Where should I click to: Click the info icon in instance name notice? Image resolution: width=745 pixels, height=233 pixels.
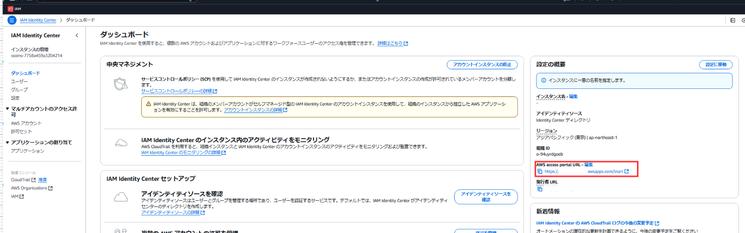tap(544, 80)
